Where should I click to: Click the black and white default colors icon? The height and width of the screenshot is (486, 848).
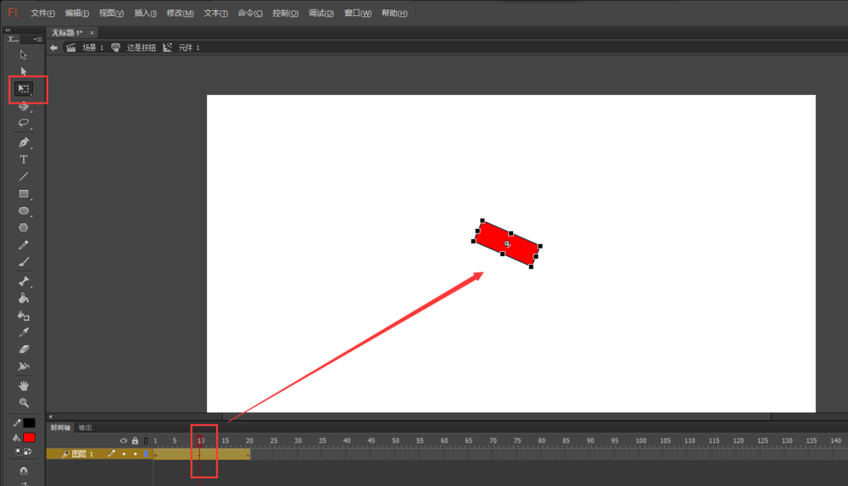(x=19, y=451)
